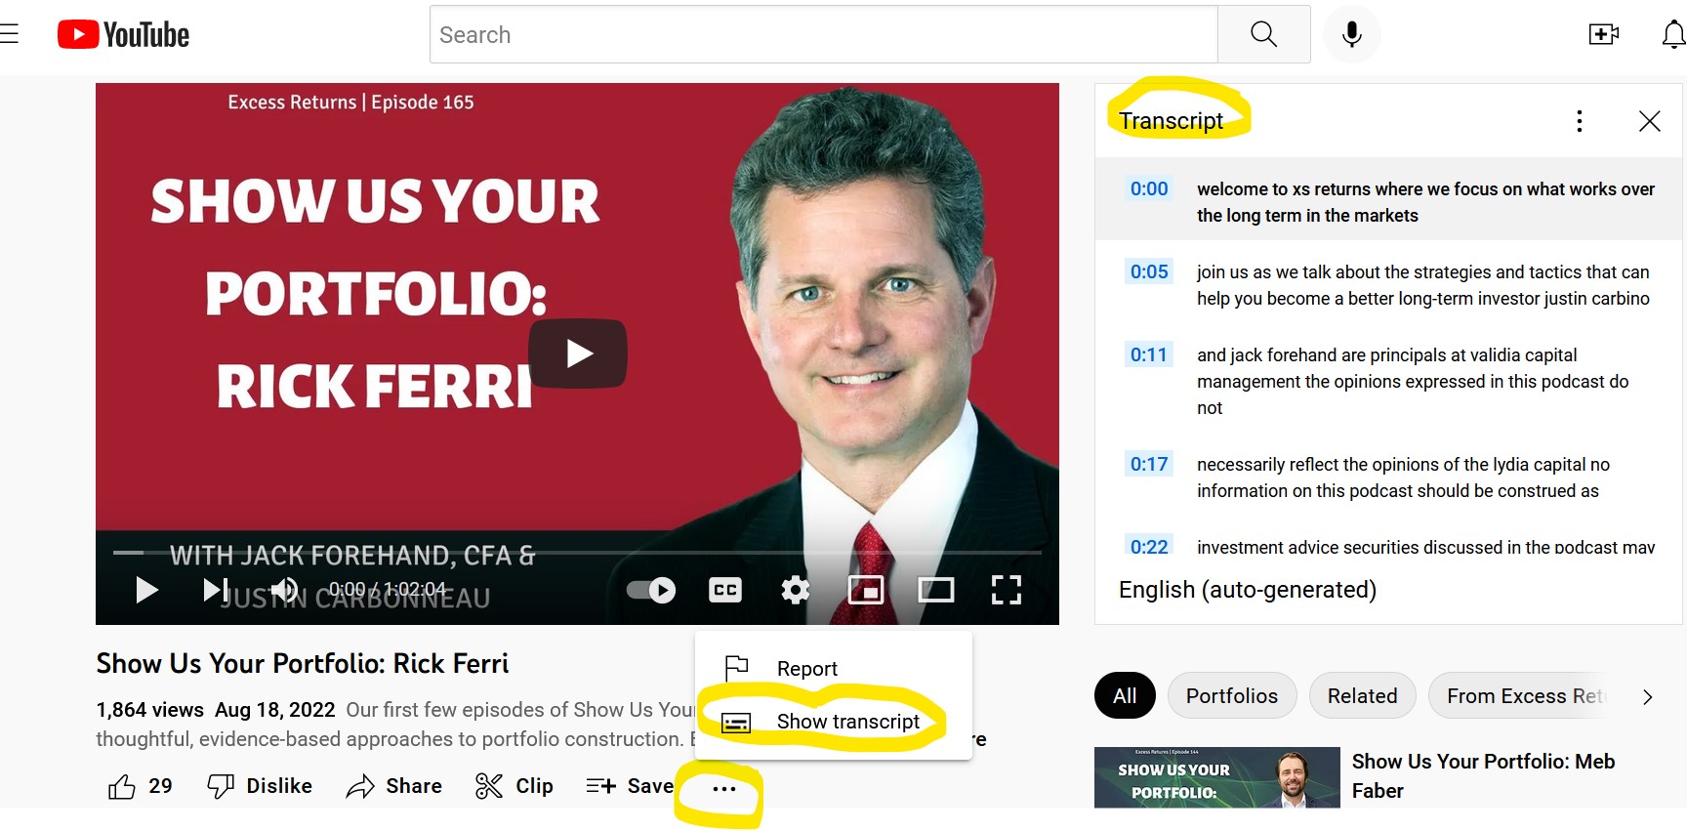Open notifications bell
This screenshot has width=1687, height=831.
(x=1673, y=35)
